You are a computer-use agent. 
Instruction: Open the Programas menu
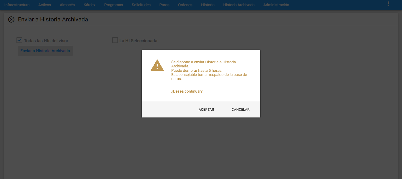coord(114,5)
